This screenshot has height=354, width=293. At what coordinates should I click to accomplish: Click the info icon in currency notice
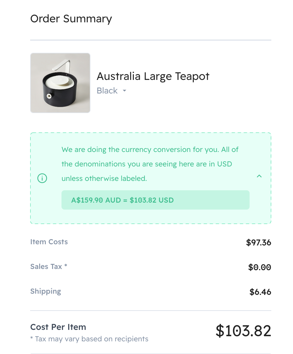click(x=42, y=179)
